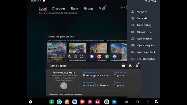The width and height of the screenshot is (187, 105).
Task: Launch Telegram from taskbar
Action: [59, 102]
